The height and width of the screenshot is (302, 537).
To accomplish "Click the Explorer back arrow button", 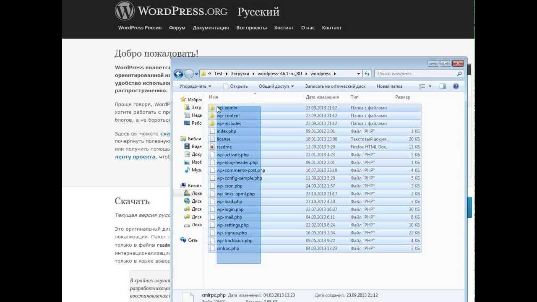I will (x=178, y=74).
